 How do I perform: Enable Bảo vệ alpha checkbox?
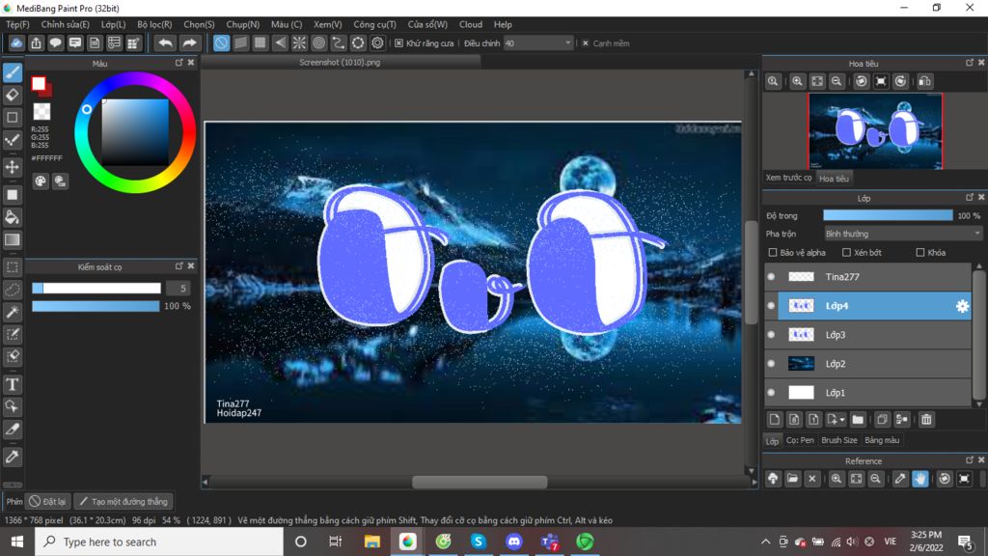tap(773, 252)
